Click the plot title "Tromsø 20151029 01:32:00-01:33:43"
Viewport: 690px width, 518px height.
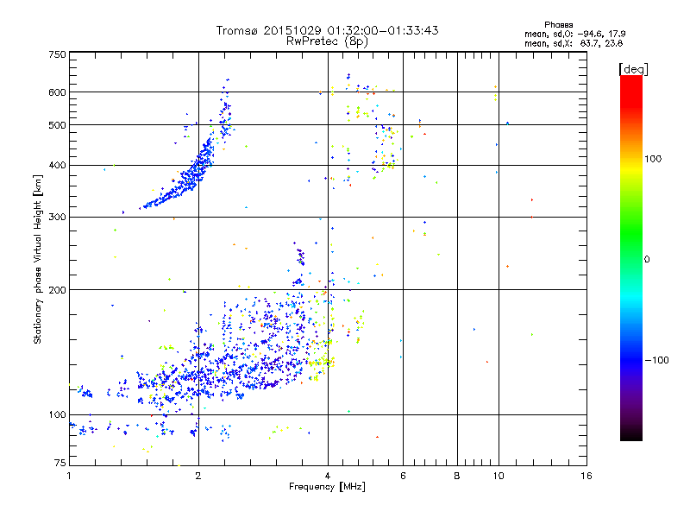[x=327, y=30]
